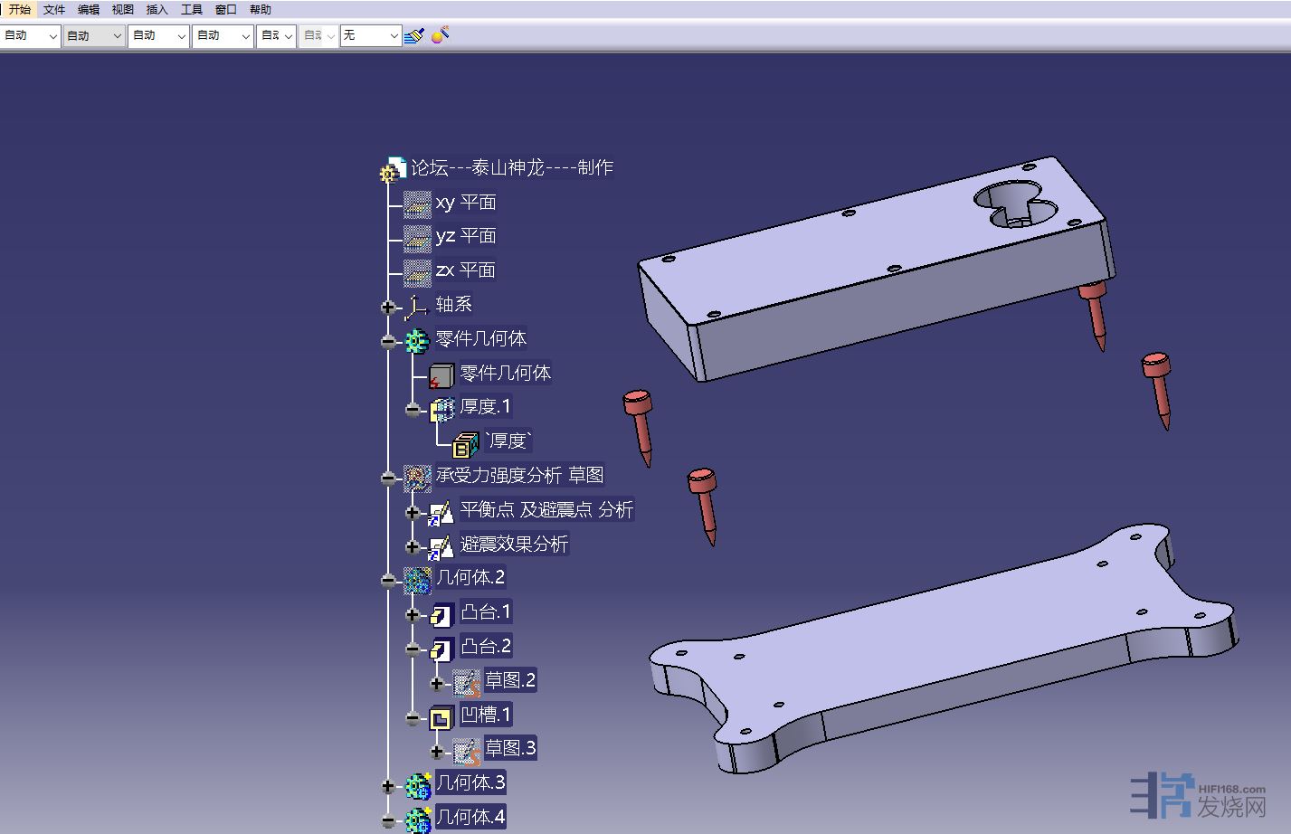This screenshot has width=1291, height=834.
Task: Click the 平衡点 及避震点 分析 tree label
Action: tap(546, 509)
